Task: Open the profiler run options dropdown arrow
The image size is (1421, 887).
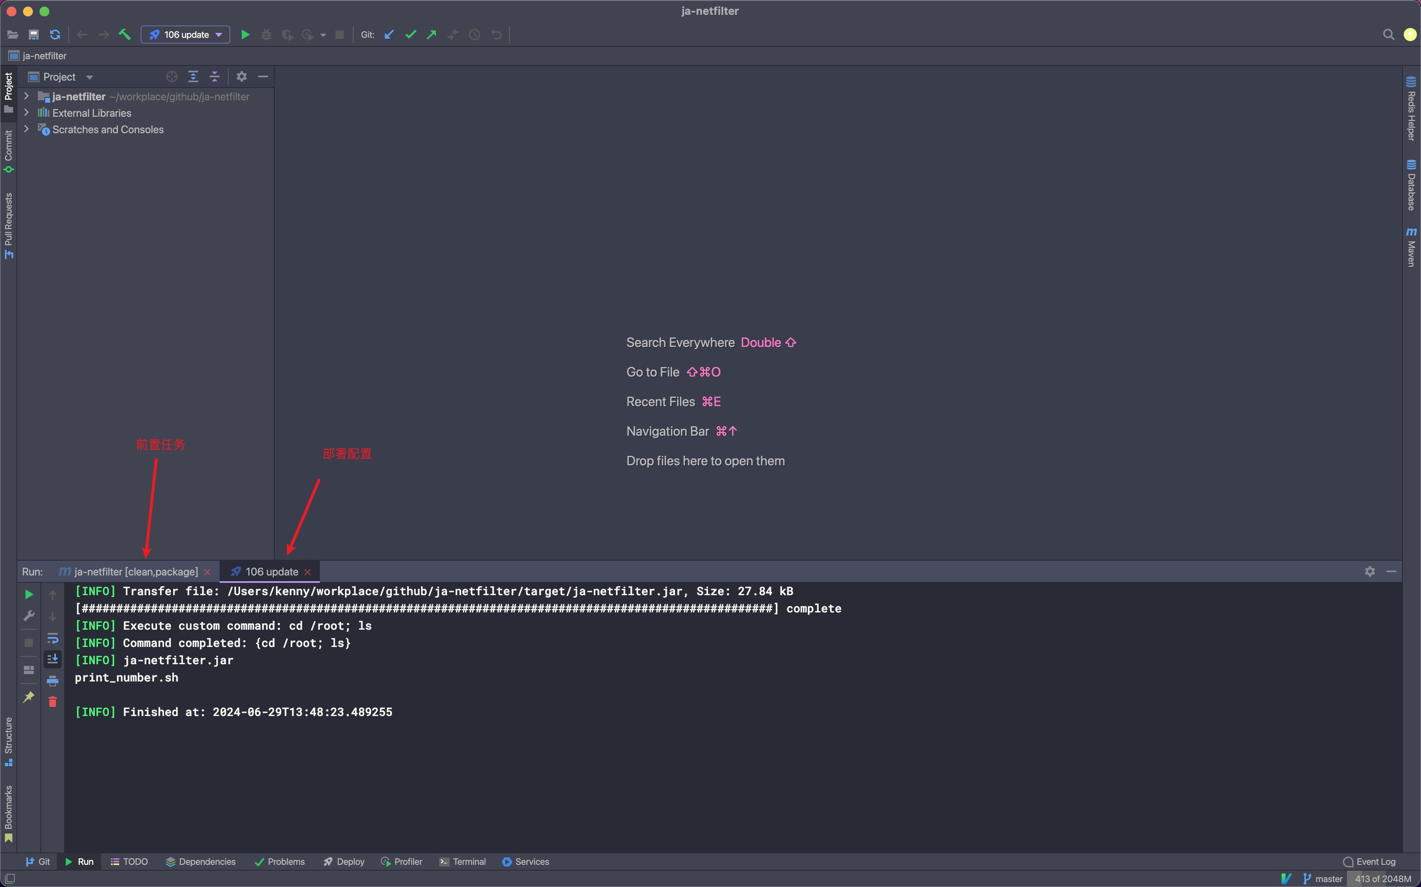Action: (323, 35)
